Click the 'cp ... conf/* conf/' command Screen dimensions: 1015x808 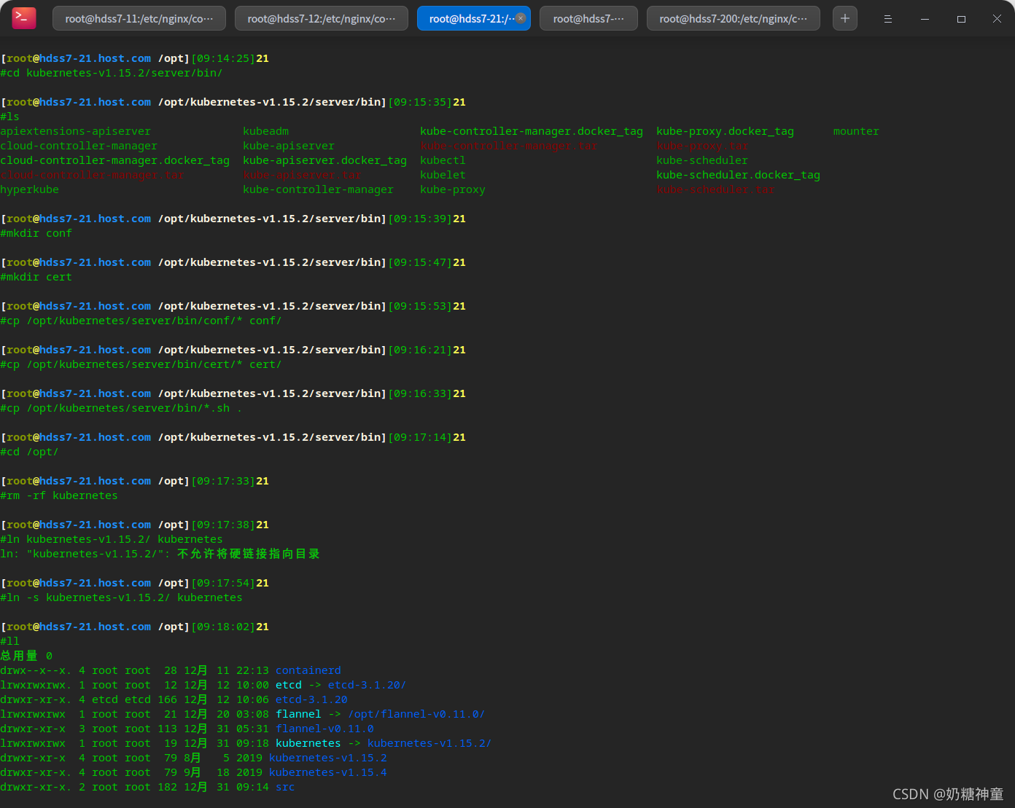tap(141, 321)
